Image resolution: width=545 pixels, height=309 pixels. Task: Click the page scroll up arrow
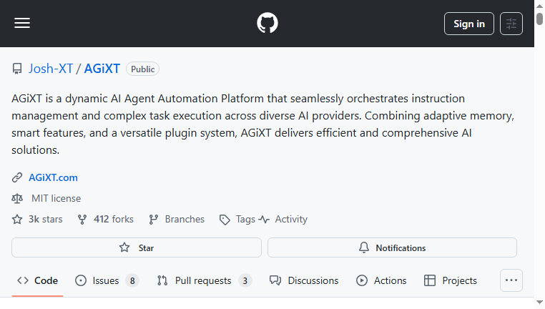[x=539, y=6]
